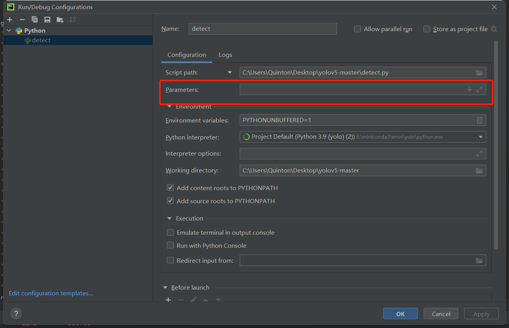The width and height of the screenshot is (509, 328).
Task: Collapse the Python configurations tree node
Action: 9,31
